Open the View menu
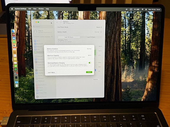Image resolution: width=170 pixels, height=127 pixels. pos(35,9)
